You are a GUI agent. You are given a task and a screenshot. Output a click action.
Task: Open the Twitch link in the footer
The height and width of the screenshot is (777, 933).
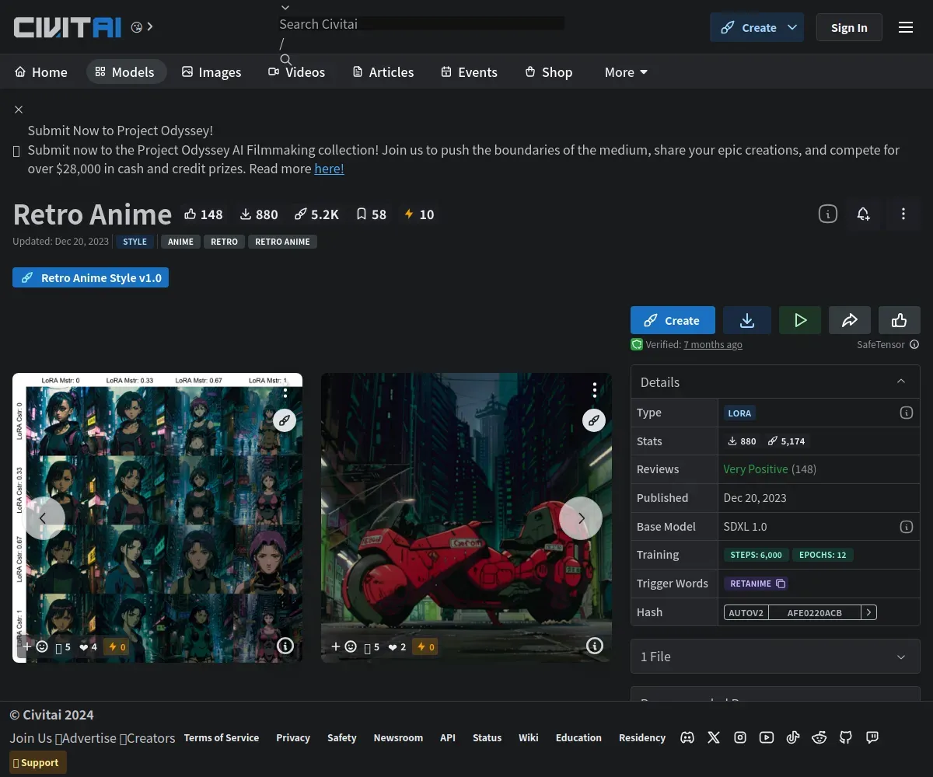[872, 737]
